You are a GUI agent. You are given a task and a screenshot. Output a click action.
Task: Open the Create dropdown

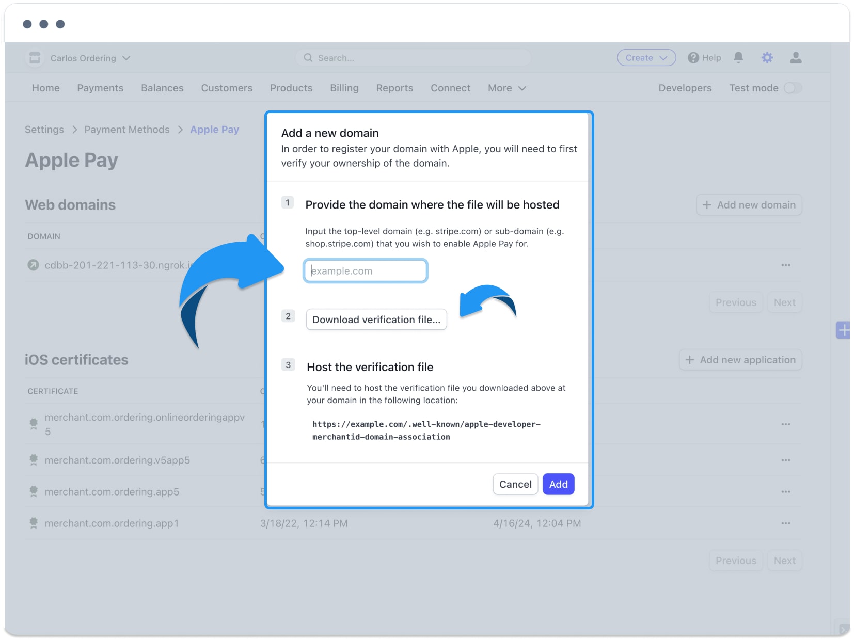tap(646, 58)
